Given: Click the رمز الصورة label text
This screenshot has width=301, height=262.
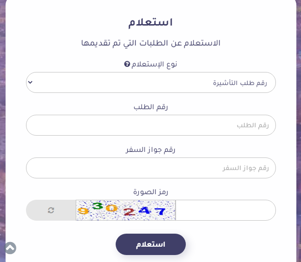Looking at the screenshot, I should point(150,192).
